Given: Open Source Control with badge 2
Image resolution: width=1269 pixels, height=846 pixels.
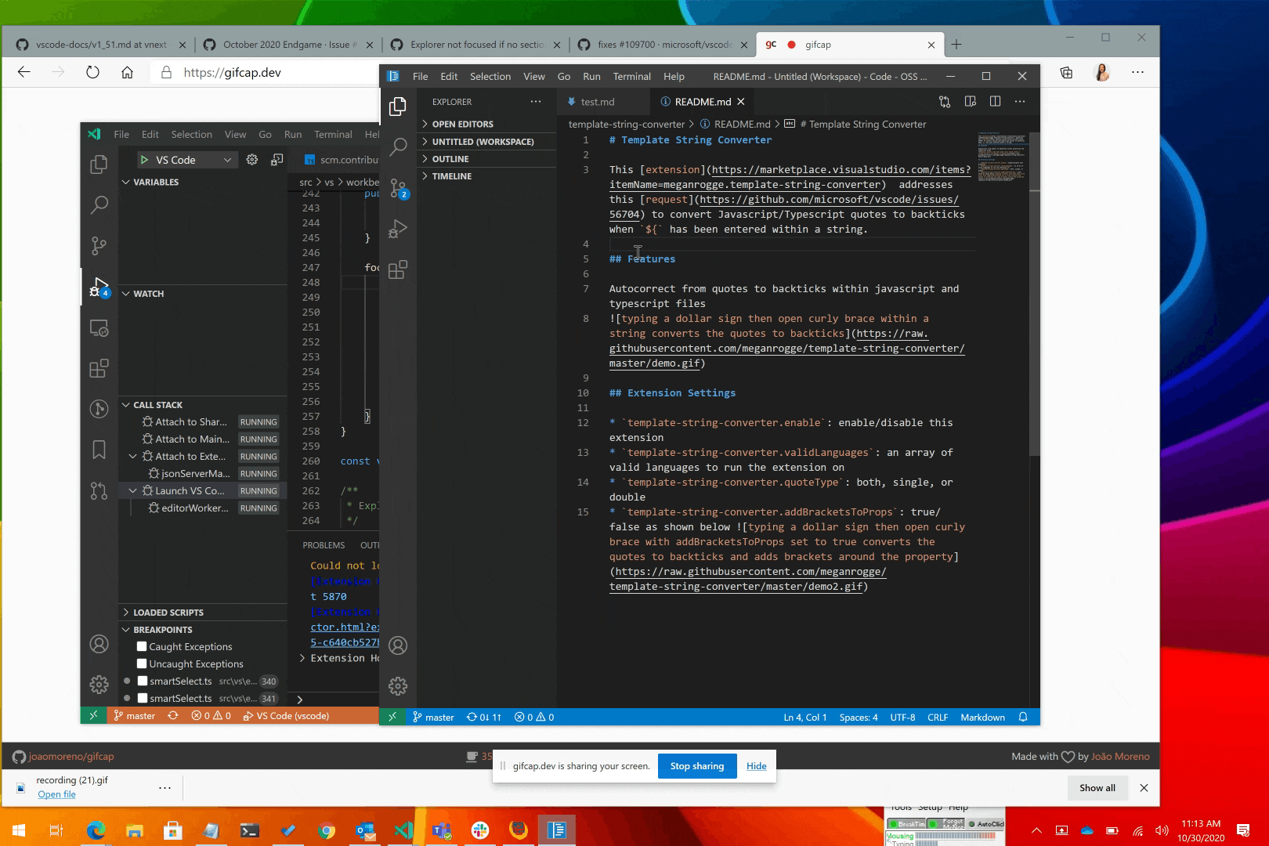Looking at the screenshot, I should click(x=398, y=188).
